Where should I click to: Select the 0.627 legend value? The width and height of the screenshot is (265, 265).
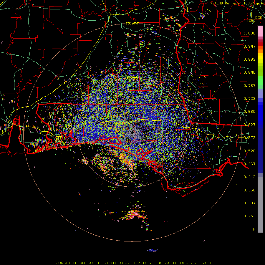click(249, 125)
